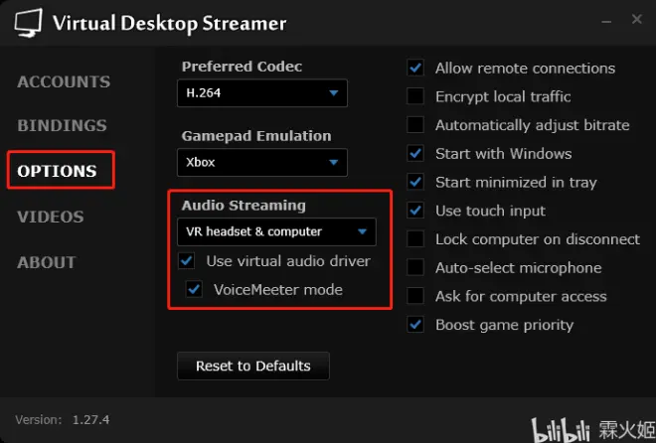Screen dimensions: 656x443
Task: Close the Virtual Desktop Streamer window
Action: coord(637,19)
